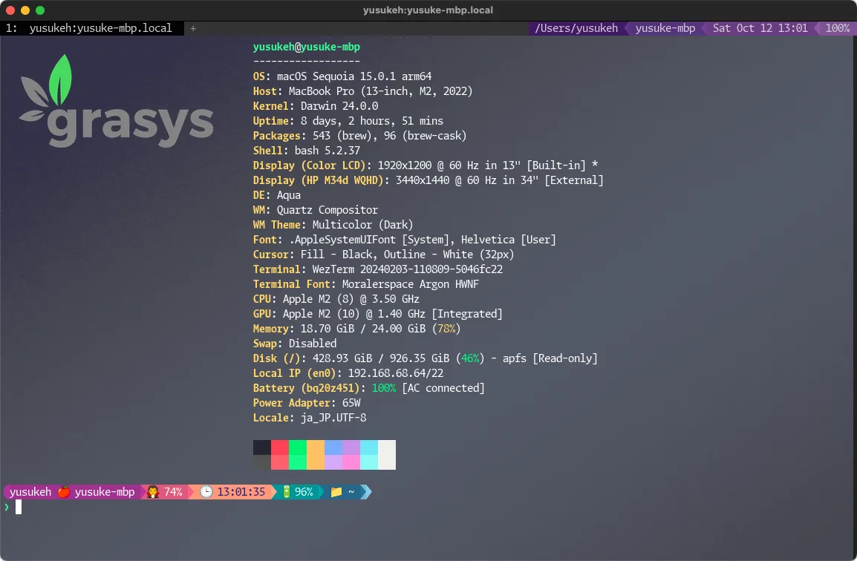Select the Terminal: WezTerm line
The height and width of the screenshot is (561, 857).
pyautogui.click(x=378, y=269)
